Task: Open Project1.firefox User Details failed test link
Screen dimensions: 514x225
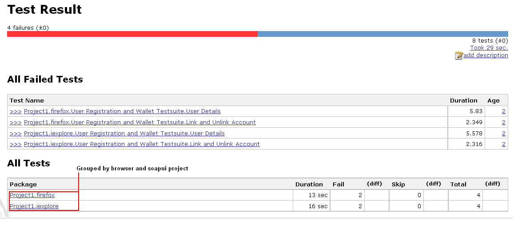Action: click(x=122, y=111)
